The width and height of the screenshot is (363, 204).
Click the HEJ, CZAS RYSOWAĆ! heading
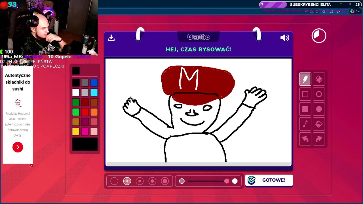[x=198, y=49]
